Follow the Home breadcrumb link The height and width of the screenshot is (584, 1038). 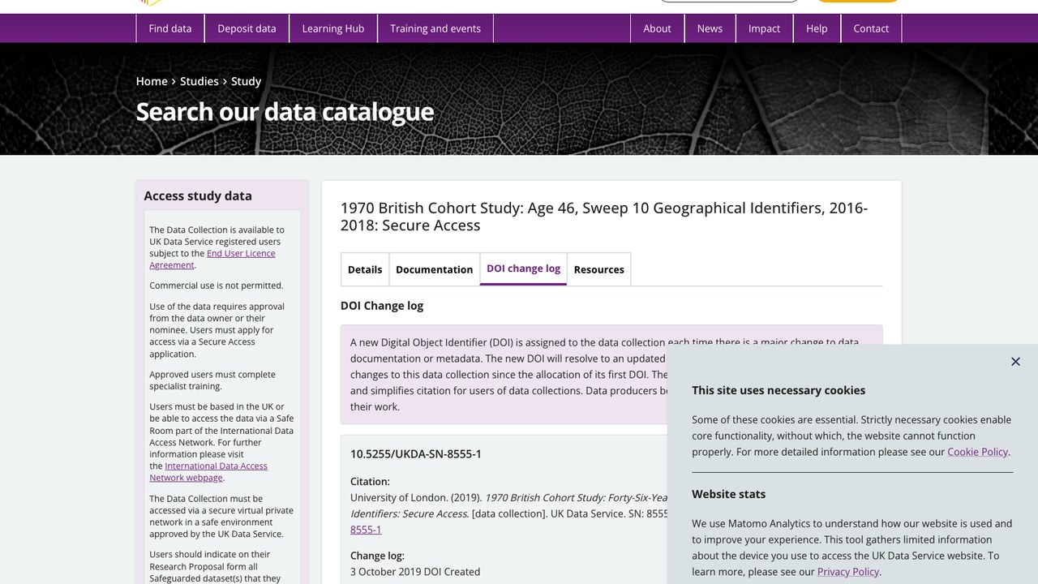(152, 81)
